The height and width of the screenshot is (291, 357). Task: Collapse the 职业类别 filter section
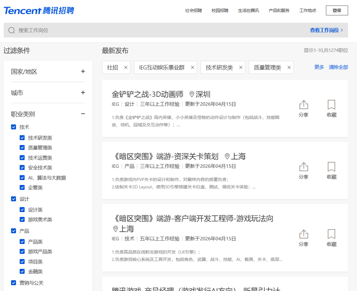click(83, 114)
